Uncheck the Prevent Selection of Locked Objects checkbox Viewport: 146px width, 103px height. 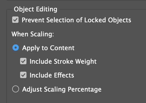[15, 20]
